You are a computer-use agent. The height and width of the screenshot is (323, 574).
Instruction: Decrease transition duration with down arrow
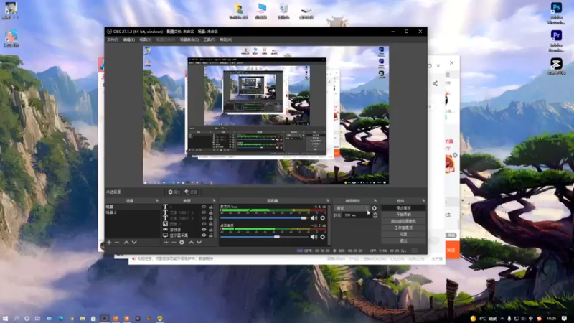(x=375, y=217)
